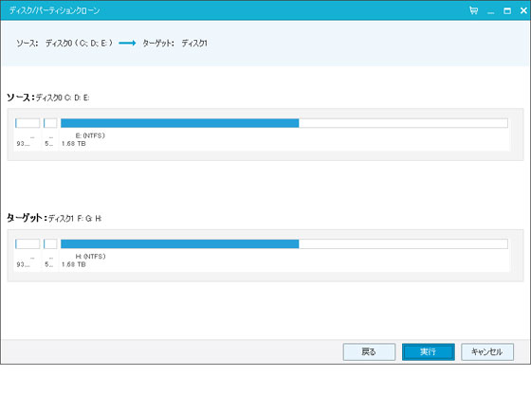Click the 戻る back button
This screenshot has height=394, width=531.
(x=369, y=352)
